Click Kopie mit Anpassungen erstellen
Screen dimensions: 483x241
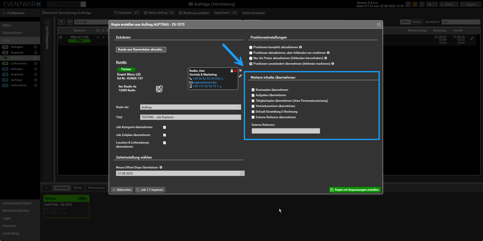pyautogui.click(x=355, y=190)
